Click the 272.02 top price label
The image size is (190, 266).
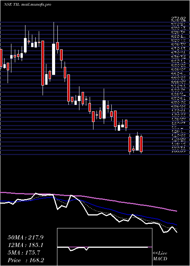pos(178,19)
